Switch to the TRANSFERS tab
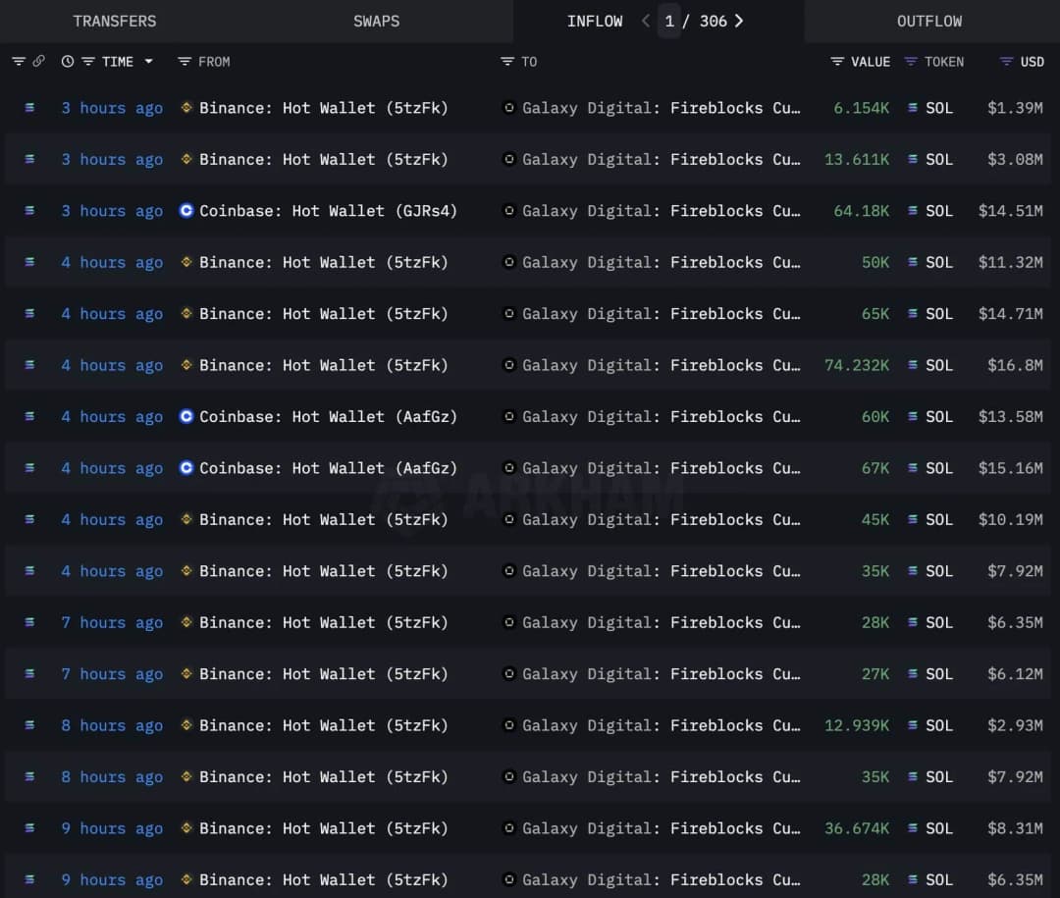The height and width of the screenshot is (898, 1060). coord(114,22)
